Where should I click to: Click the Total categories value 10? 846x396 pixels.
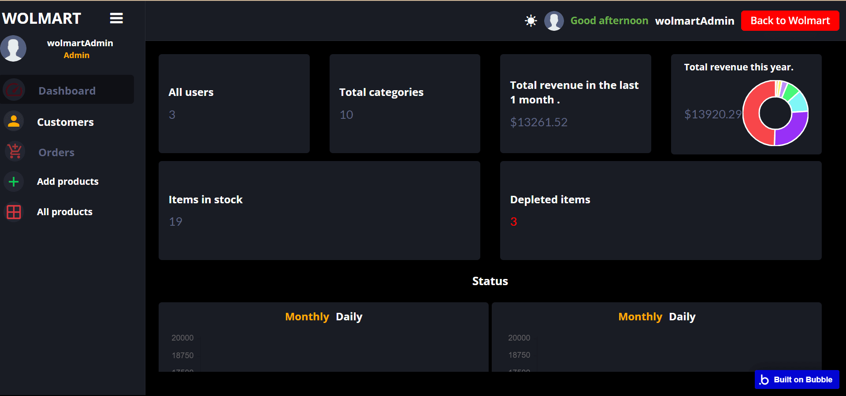point(346,115)
